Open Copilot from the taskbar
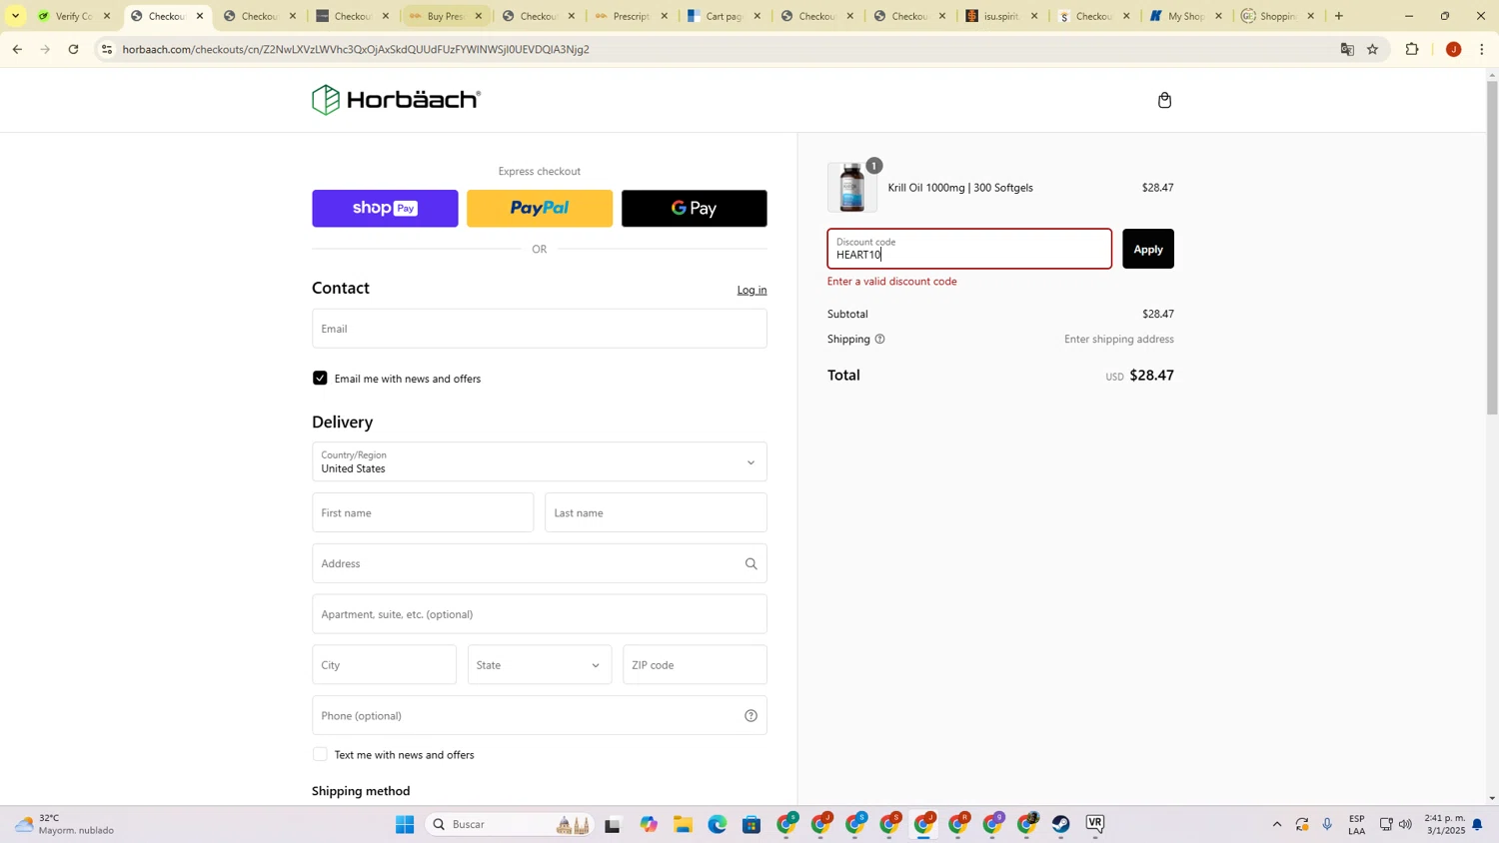The height and width of the screenshot is (843, 1499). click(x=649, y=825)
